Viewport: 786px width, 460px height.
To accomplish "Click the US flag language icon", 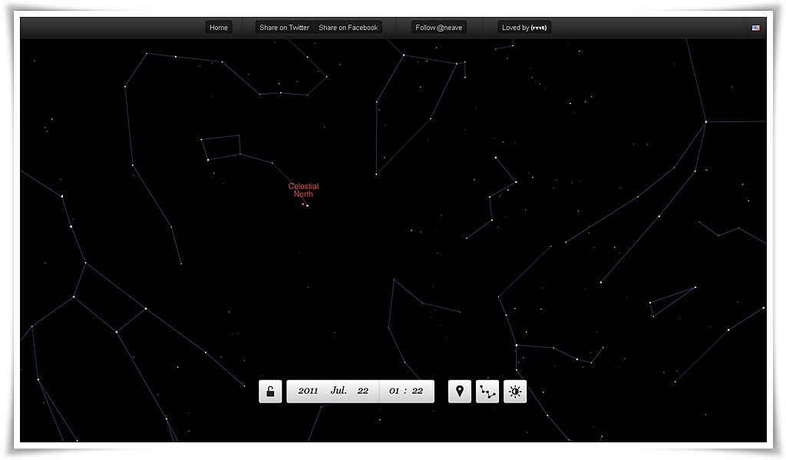I will point(756,28).
